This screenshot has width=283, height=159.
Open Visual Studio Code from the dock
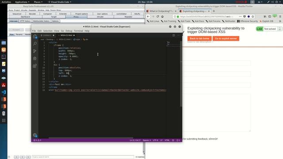[x=4, y=92]
